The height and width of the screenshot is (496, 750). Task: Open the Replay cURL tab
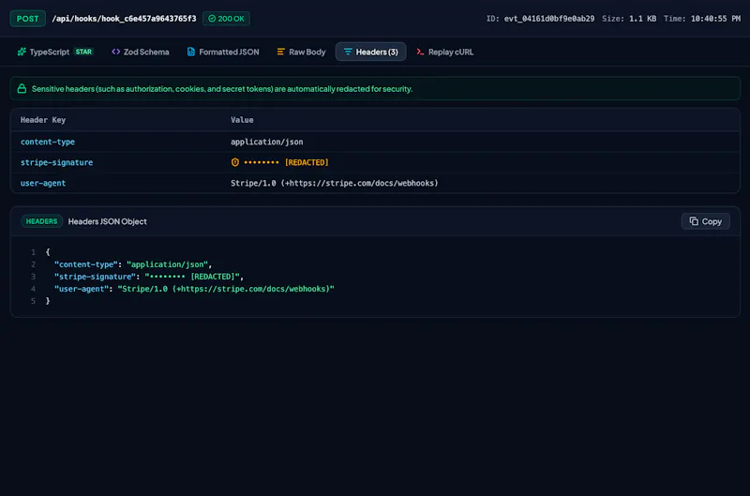[444, 52]
